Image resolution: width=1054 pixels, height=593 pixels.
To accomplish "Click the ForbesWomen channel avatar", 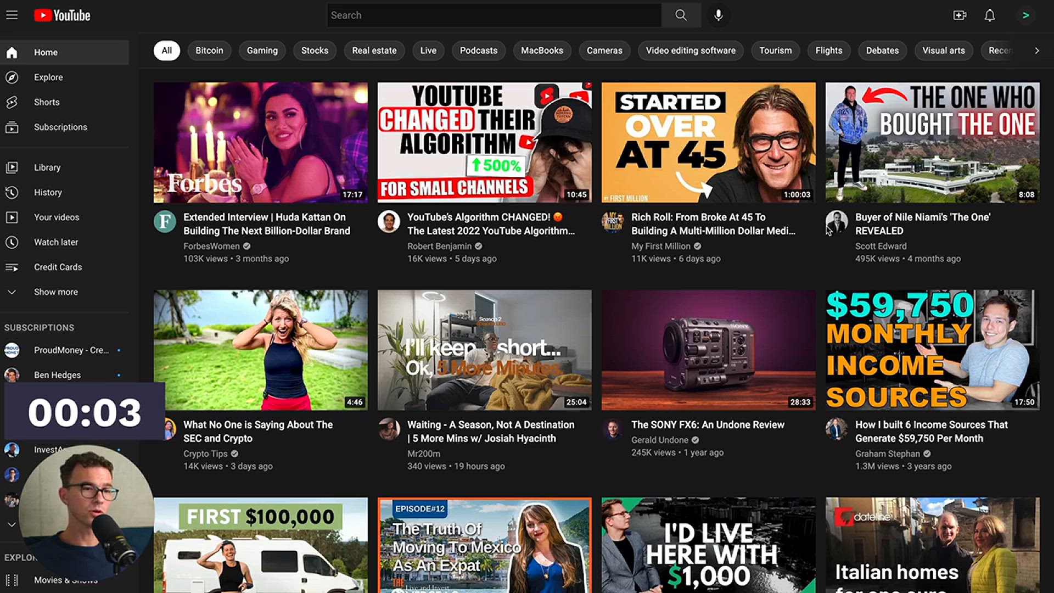I will point(165,222).
